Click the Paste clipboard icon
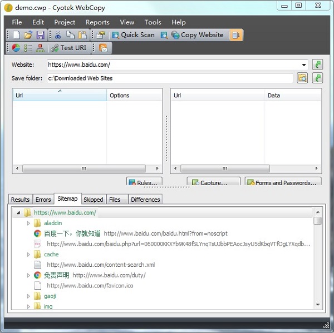Screen dimensions: 334x333 pyautogui.click(x=82, y=35)
